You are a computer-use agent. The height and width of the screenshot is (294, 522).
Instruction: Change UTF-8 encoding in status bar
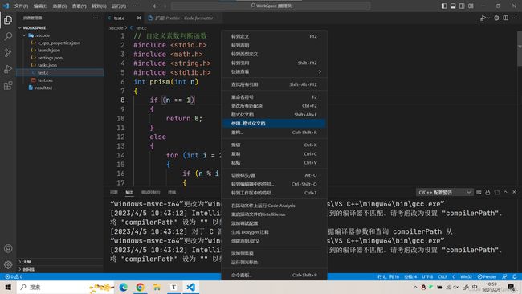click(x=427, y=276)
